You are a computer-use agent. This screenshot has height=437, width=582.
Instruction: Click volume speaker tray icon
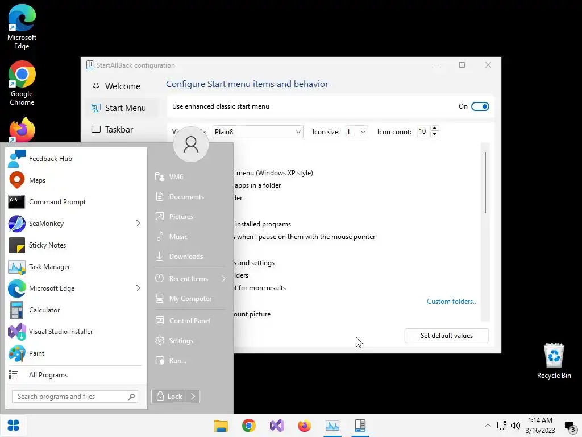tap(516, 426)
